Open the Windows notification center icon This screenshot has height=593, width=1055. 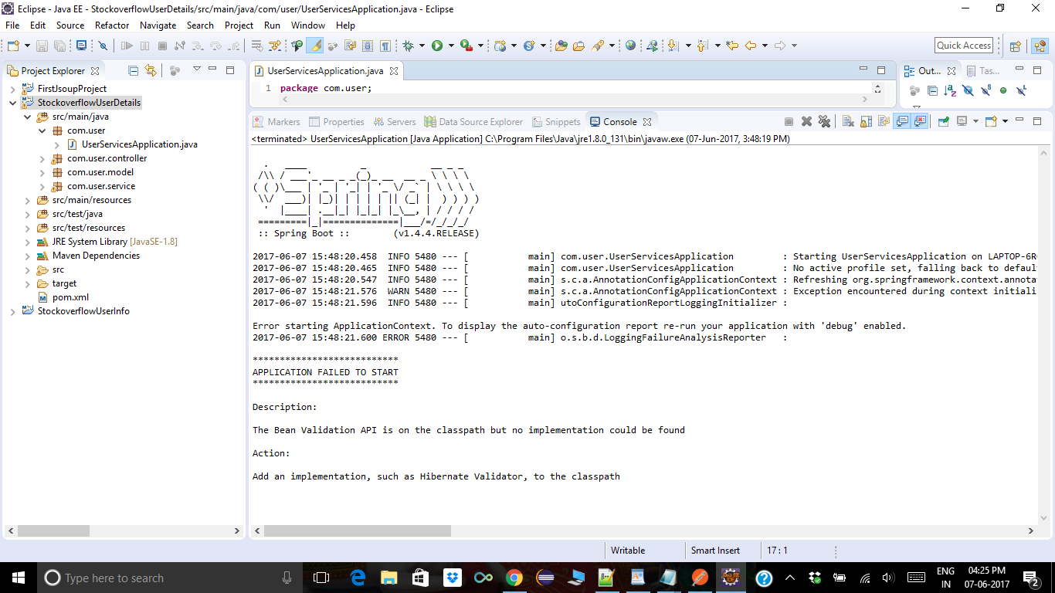click(x=1032, y=578)
